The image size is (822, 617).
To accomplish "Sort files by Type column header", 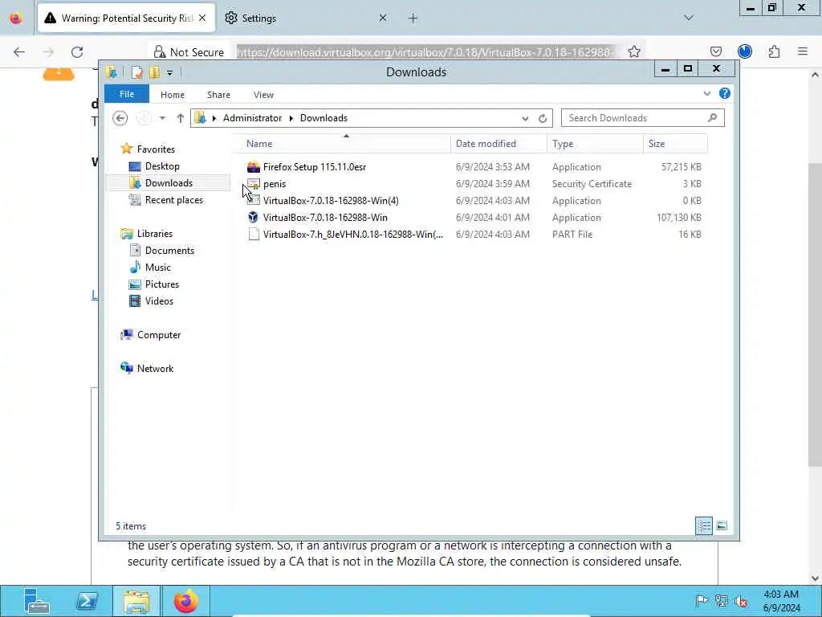I will [x=595, y=144].
